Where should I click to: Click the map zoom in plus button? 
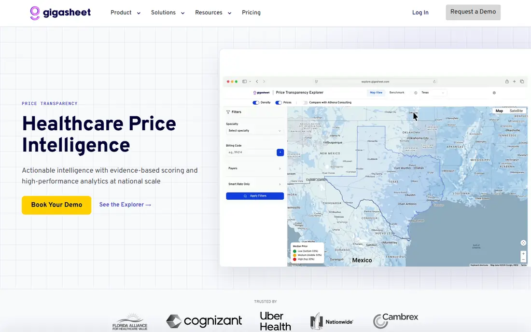point(523,254)
